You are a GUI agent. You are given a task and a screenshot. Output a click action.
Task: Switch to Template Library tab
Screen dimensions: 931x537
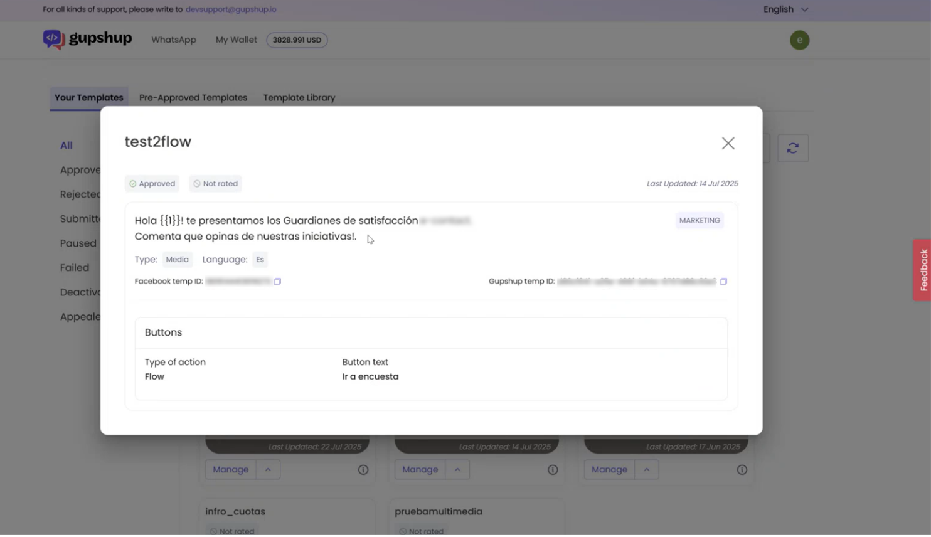(299, 98)
